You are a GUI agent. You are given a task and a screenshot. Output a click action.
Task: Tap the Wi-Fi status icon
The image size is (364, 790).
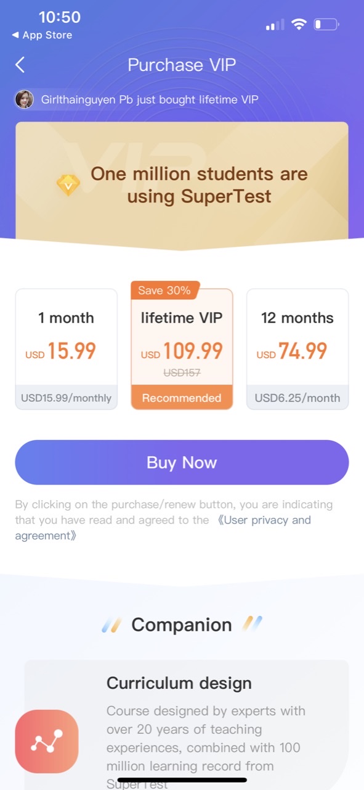tap(299, 25)
